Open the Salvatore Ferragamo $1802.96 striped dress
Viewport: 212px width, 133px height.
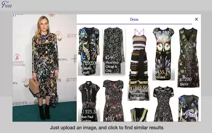139,65
